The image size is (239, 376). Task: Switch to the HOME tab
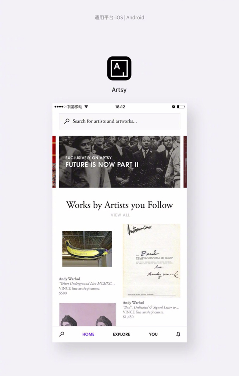[x=88, y=334]
